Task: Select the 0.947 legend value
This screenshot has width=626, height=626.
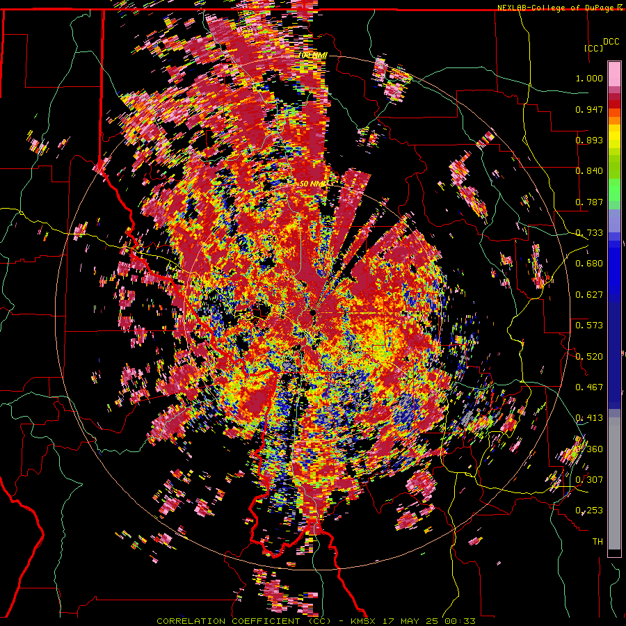Action: tap(589, 109)
